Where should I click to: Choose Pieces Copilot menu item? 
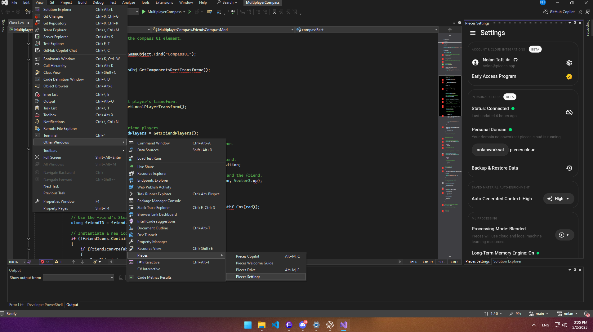[x=266, y=256]
